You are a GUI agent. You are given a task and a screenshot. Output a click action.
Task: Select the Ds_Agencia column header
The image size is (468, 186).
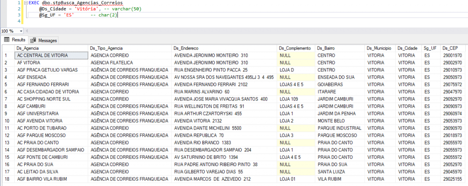[51, 48]
